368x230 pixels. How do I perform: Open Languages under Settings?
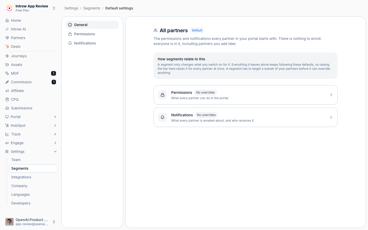pyautogui.click(x=33, y=194)
